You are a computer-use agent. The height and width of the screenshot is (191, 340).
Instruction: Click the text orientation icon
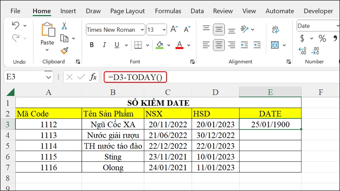tap(244, 29)
